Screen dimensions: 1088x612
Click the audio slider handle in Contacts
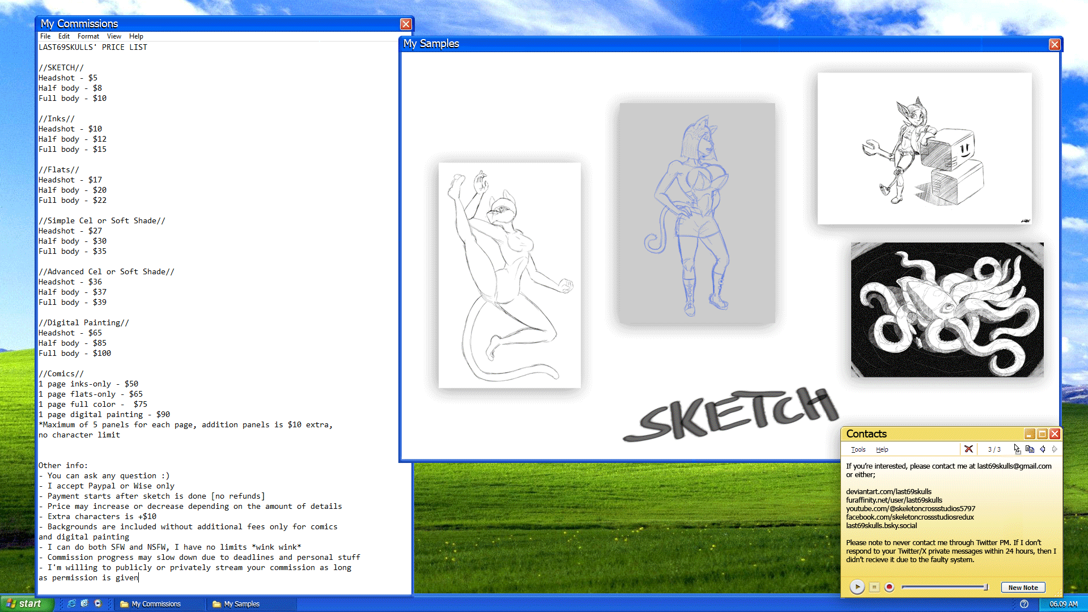986,587
